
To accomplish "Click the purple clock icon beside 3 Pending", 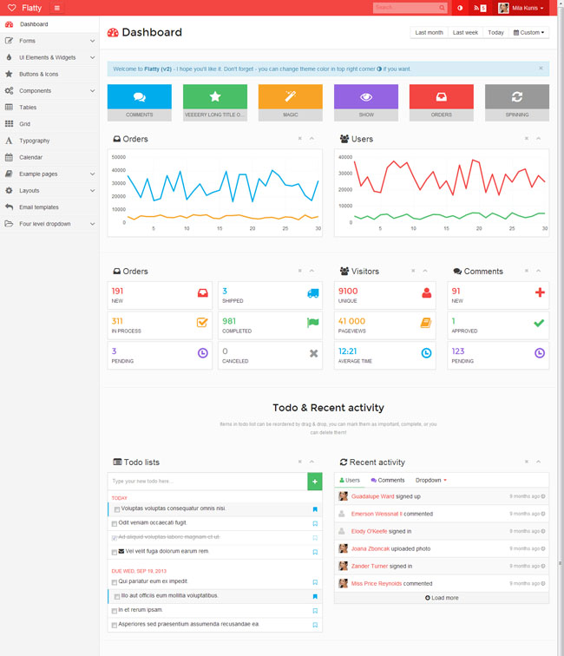I will 202,353.
